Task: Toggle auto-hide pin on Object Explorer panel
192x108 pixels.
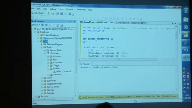Action: pyautogui.click(x=72, y=22)
